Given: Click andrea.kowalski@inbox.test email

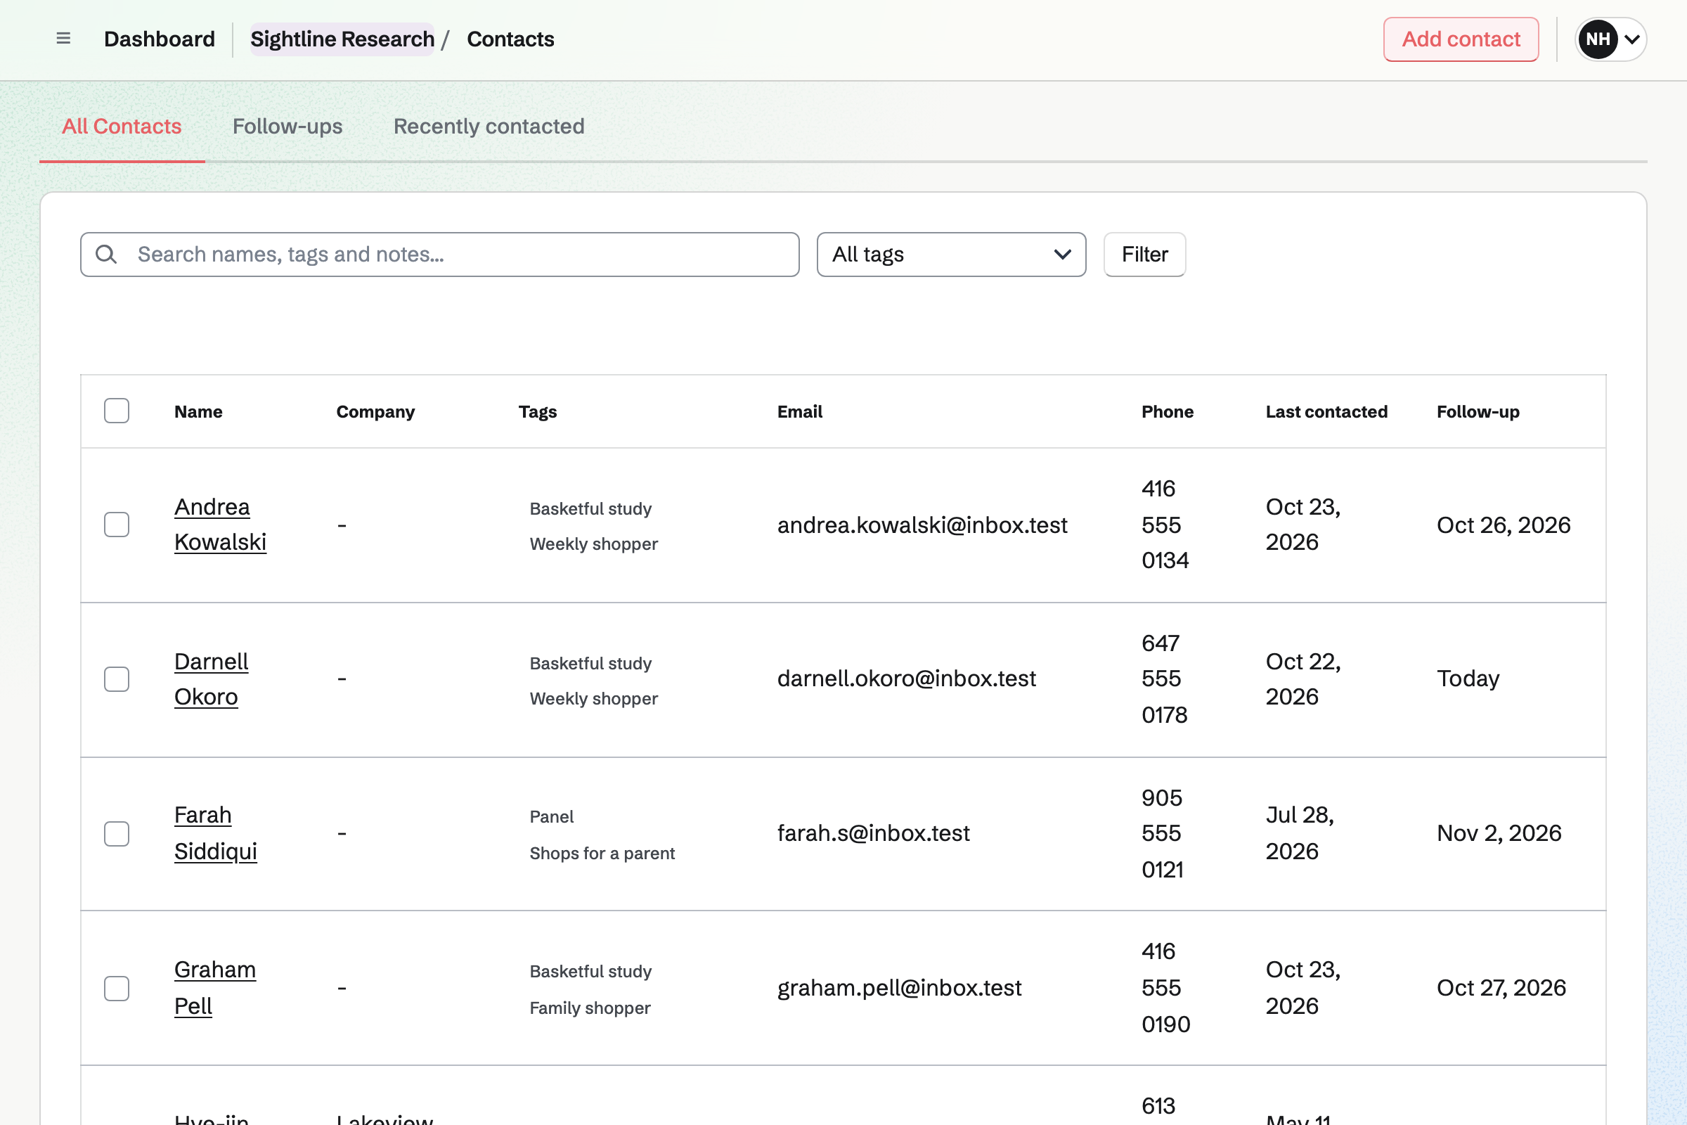Looking at the screenshot, I should 922,525.
